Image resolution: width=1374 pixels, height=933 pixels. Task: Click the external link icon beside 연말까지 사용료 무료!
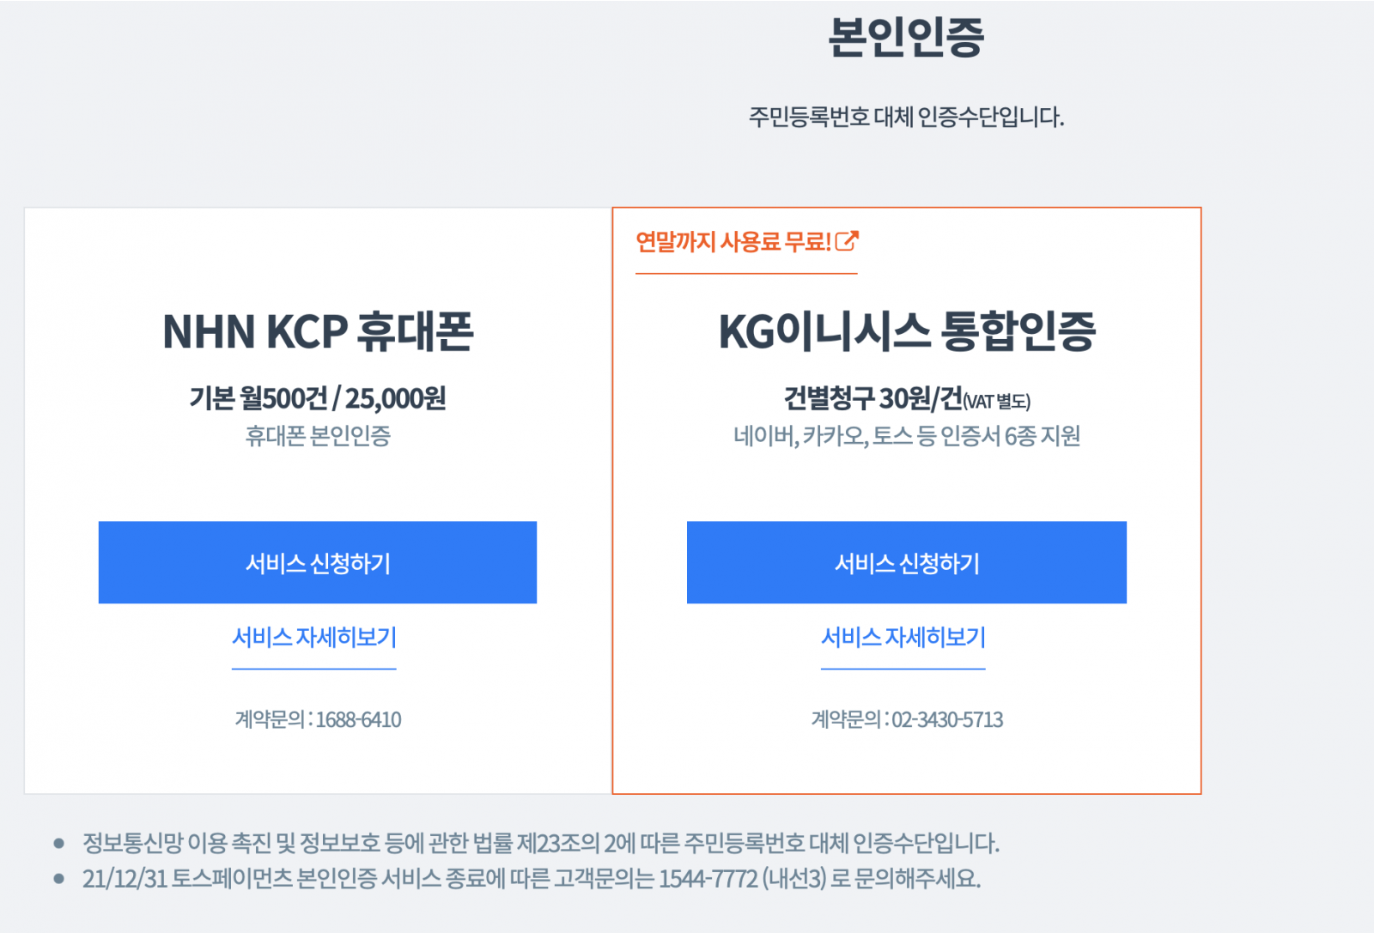[x=847, y=241]
